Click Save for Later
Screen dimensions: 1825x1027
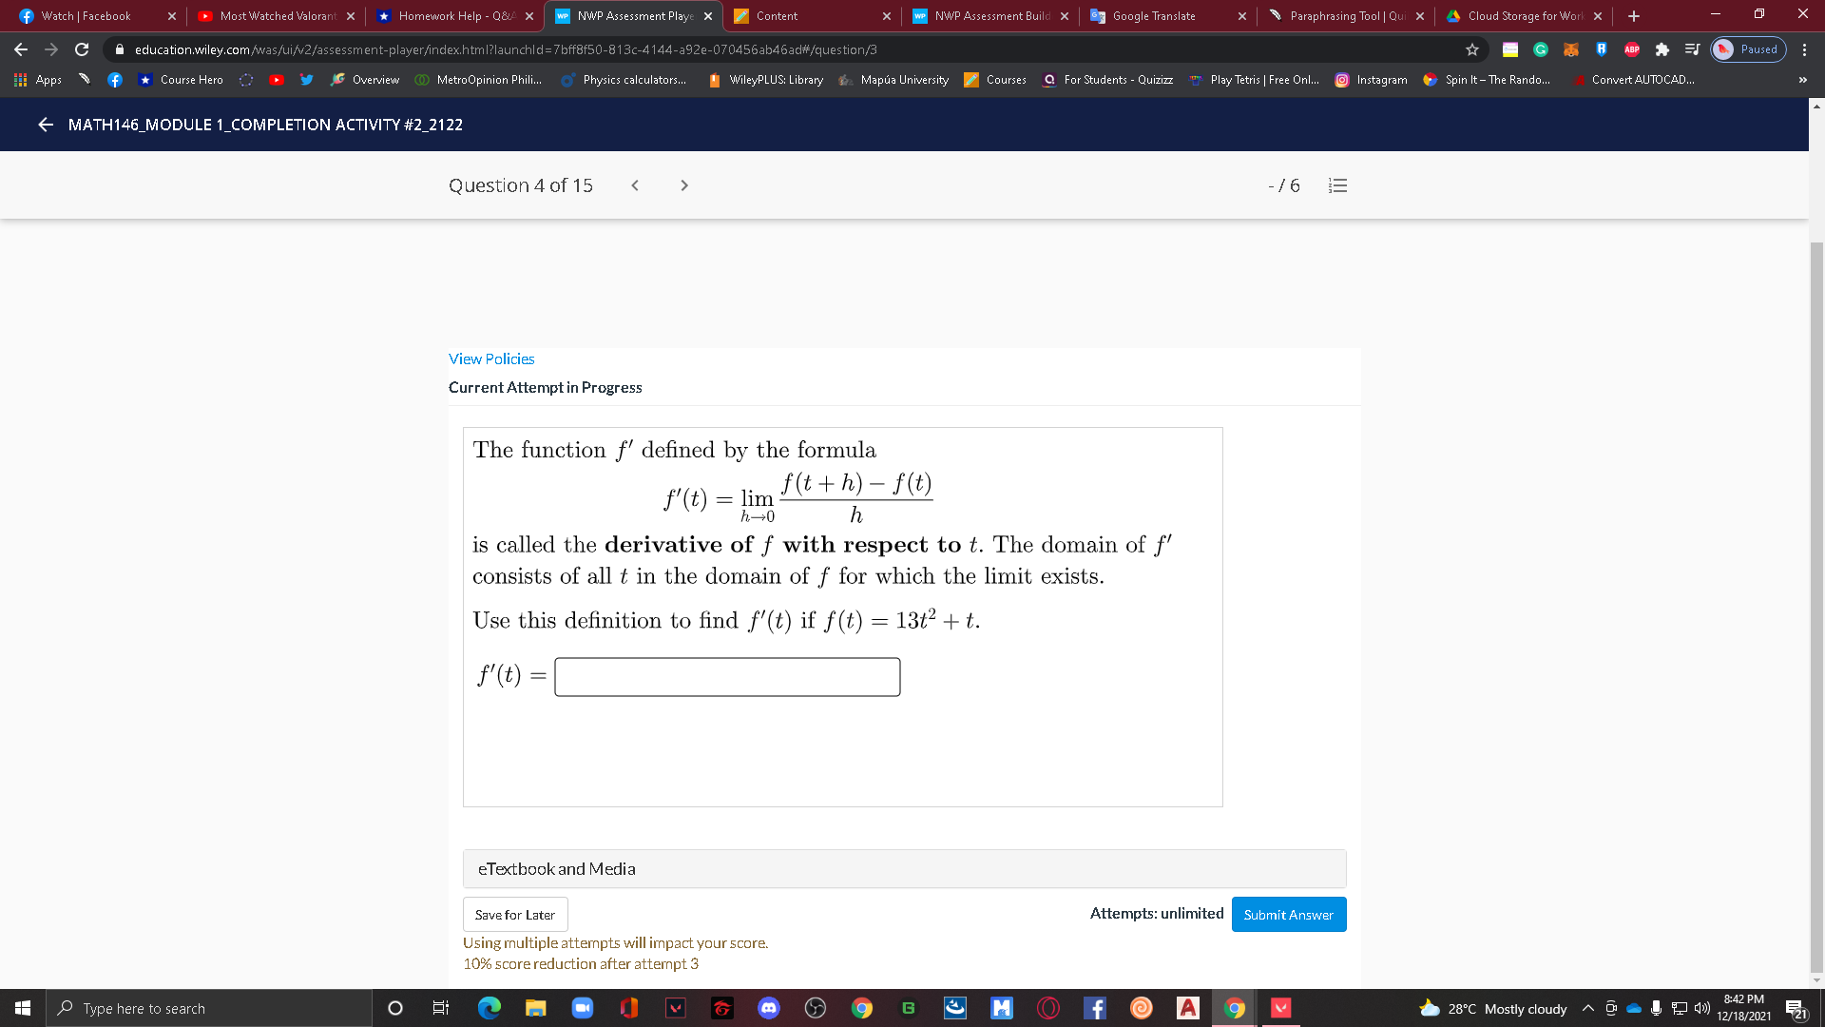coord(514,914)
